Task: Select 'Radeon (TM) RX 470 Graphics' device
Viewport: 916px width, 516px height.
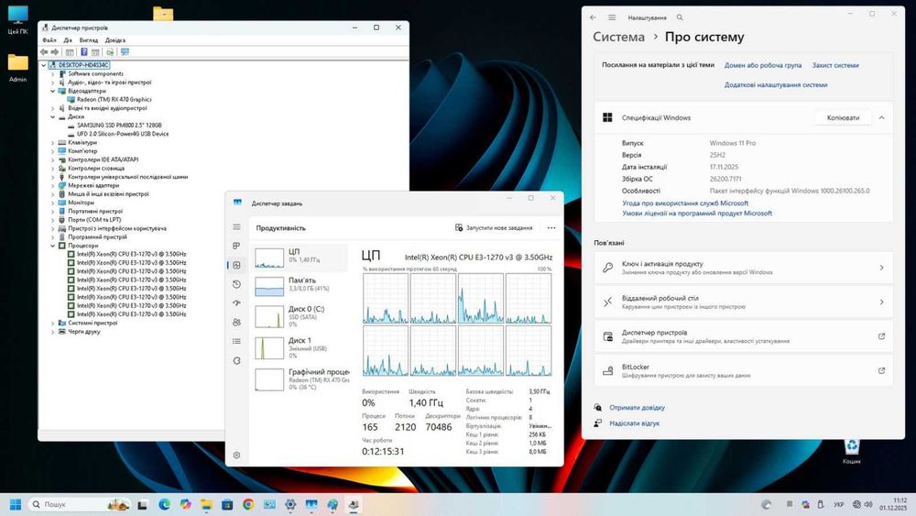Action: coord(114,100)
